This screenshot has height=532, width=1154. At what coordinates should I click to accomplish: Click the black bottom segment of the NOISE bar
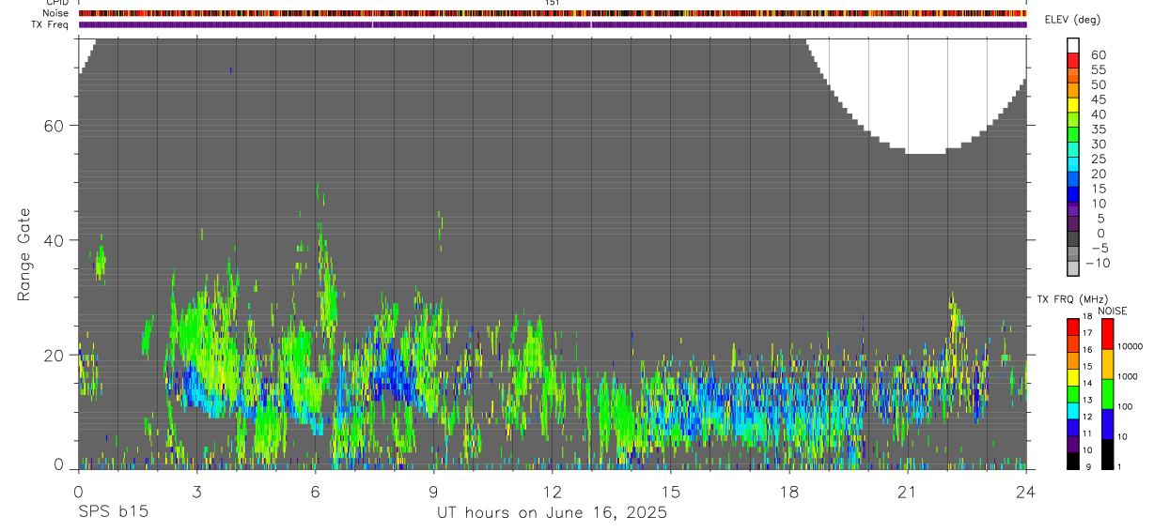click(x=1108, y=454)
